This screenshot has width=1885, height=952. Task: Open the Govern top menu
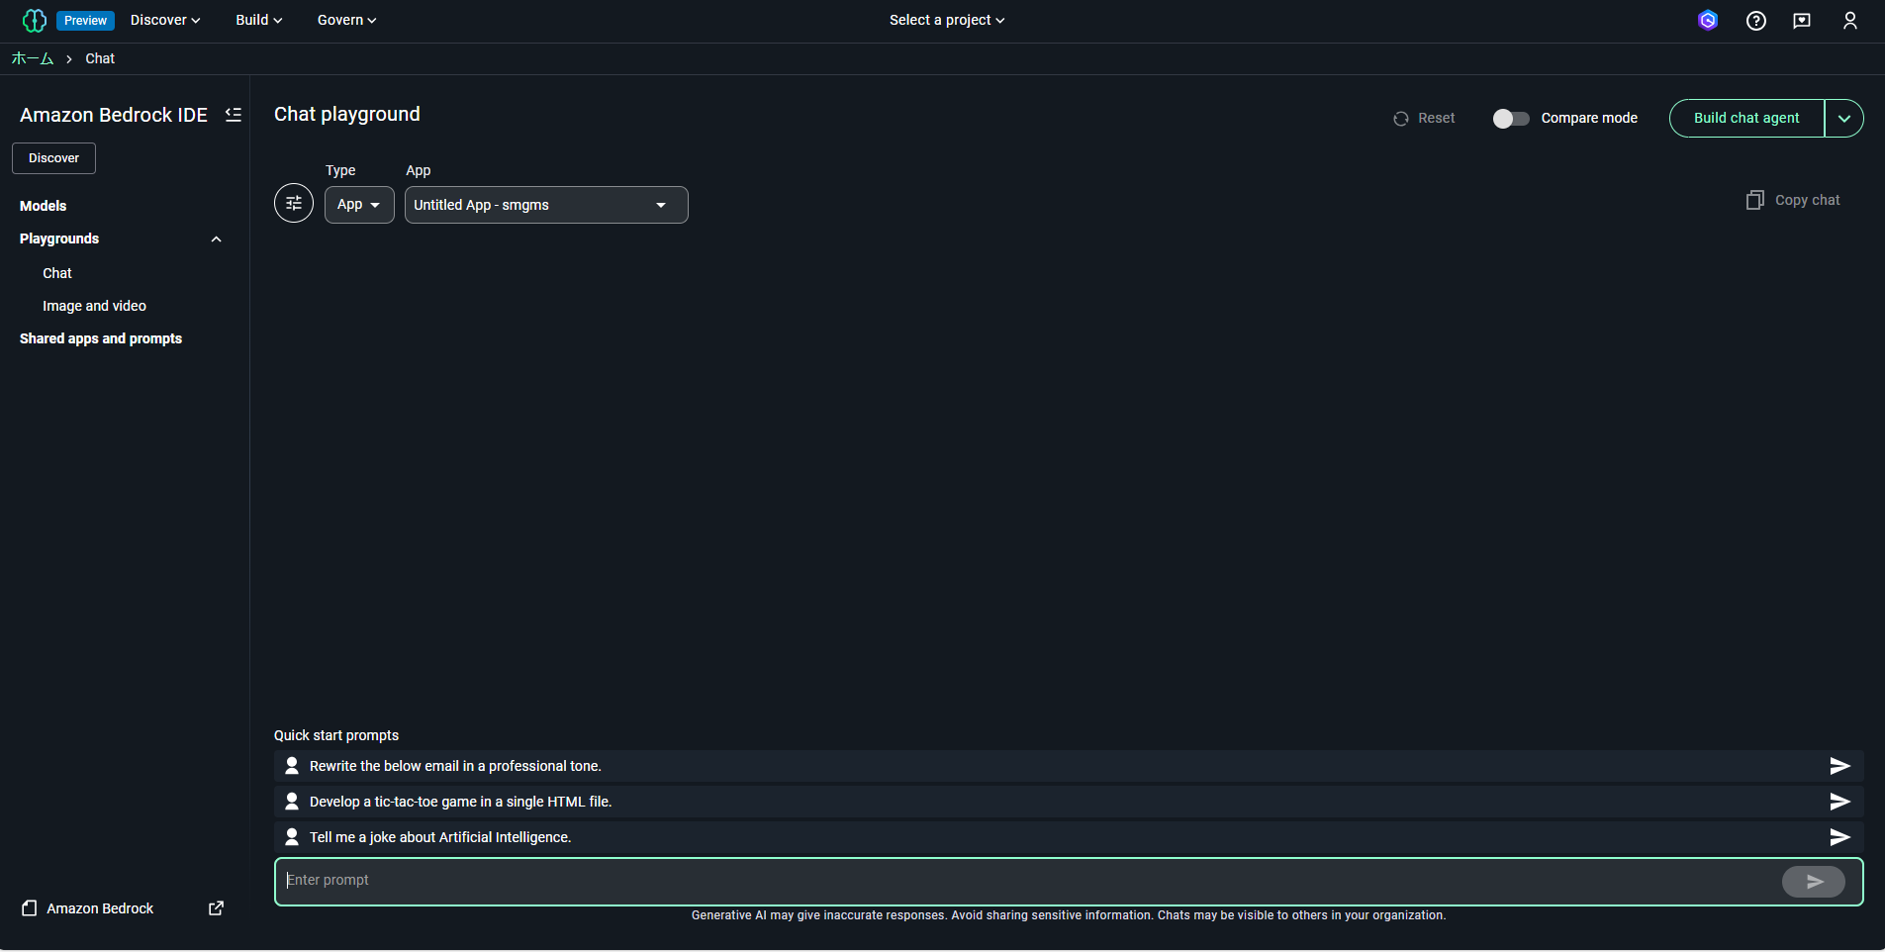pyautogui.click(x=346, y=20)
